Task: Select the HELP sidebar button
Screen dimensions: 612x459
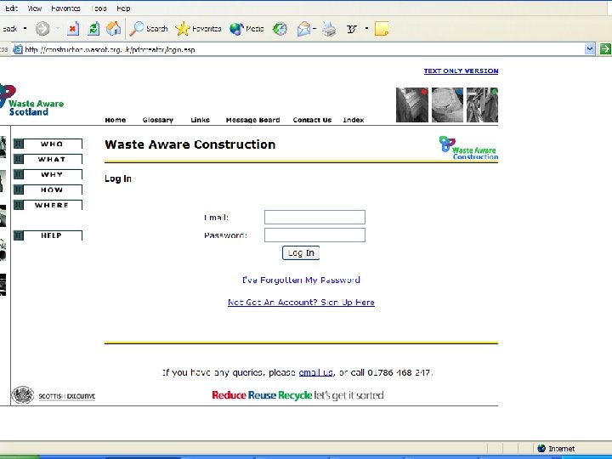Action: (48, 235)
